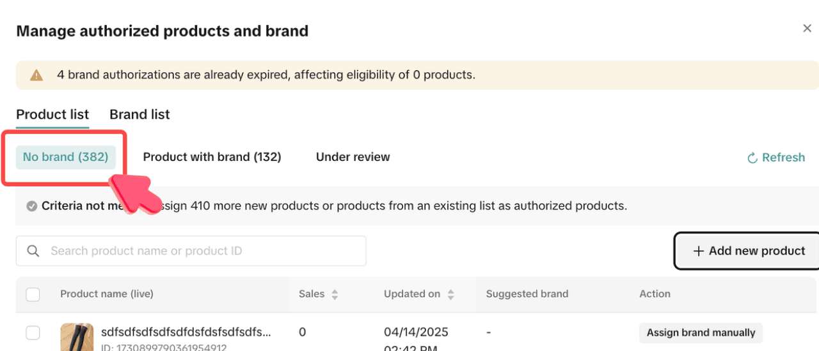Viewport: 819px width, 351px height.
Task: Toggle the select-all checkbox in table header
Action: click(x=33, y=294)
